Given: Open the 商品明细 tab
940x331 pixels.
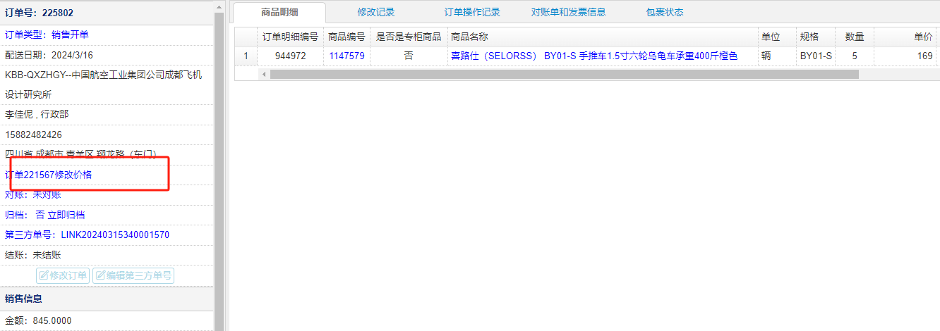Looking at the screenshot, I should (279, 12).
